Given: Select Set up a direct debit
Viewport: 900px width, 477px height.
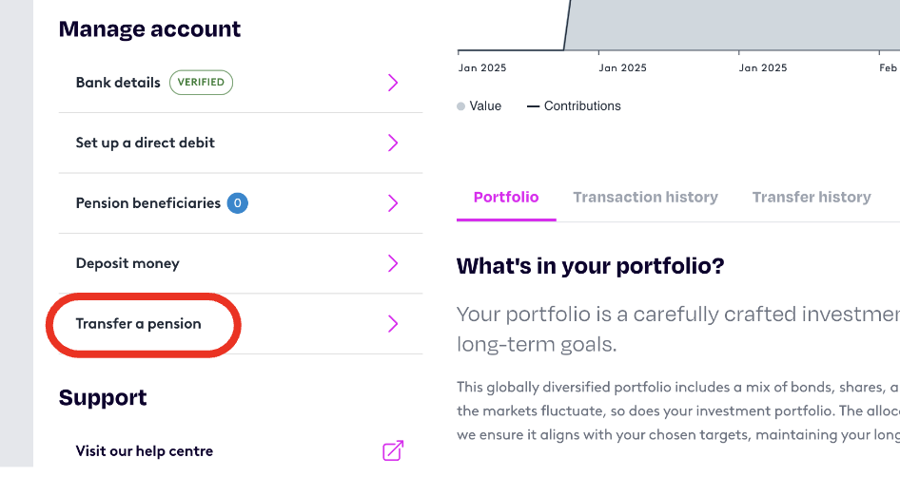Looking at the screenshot, I should [146, 143].
